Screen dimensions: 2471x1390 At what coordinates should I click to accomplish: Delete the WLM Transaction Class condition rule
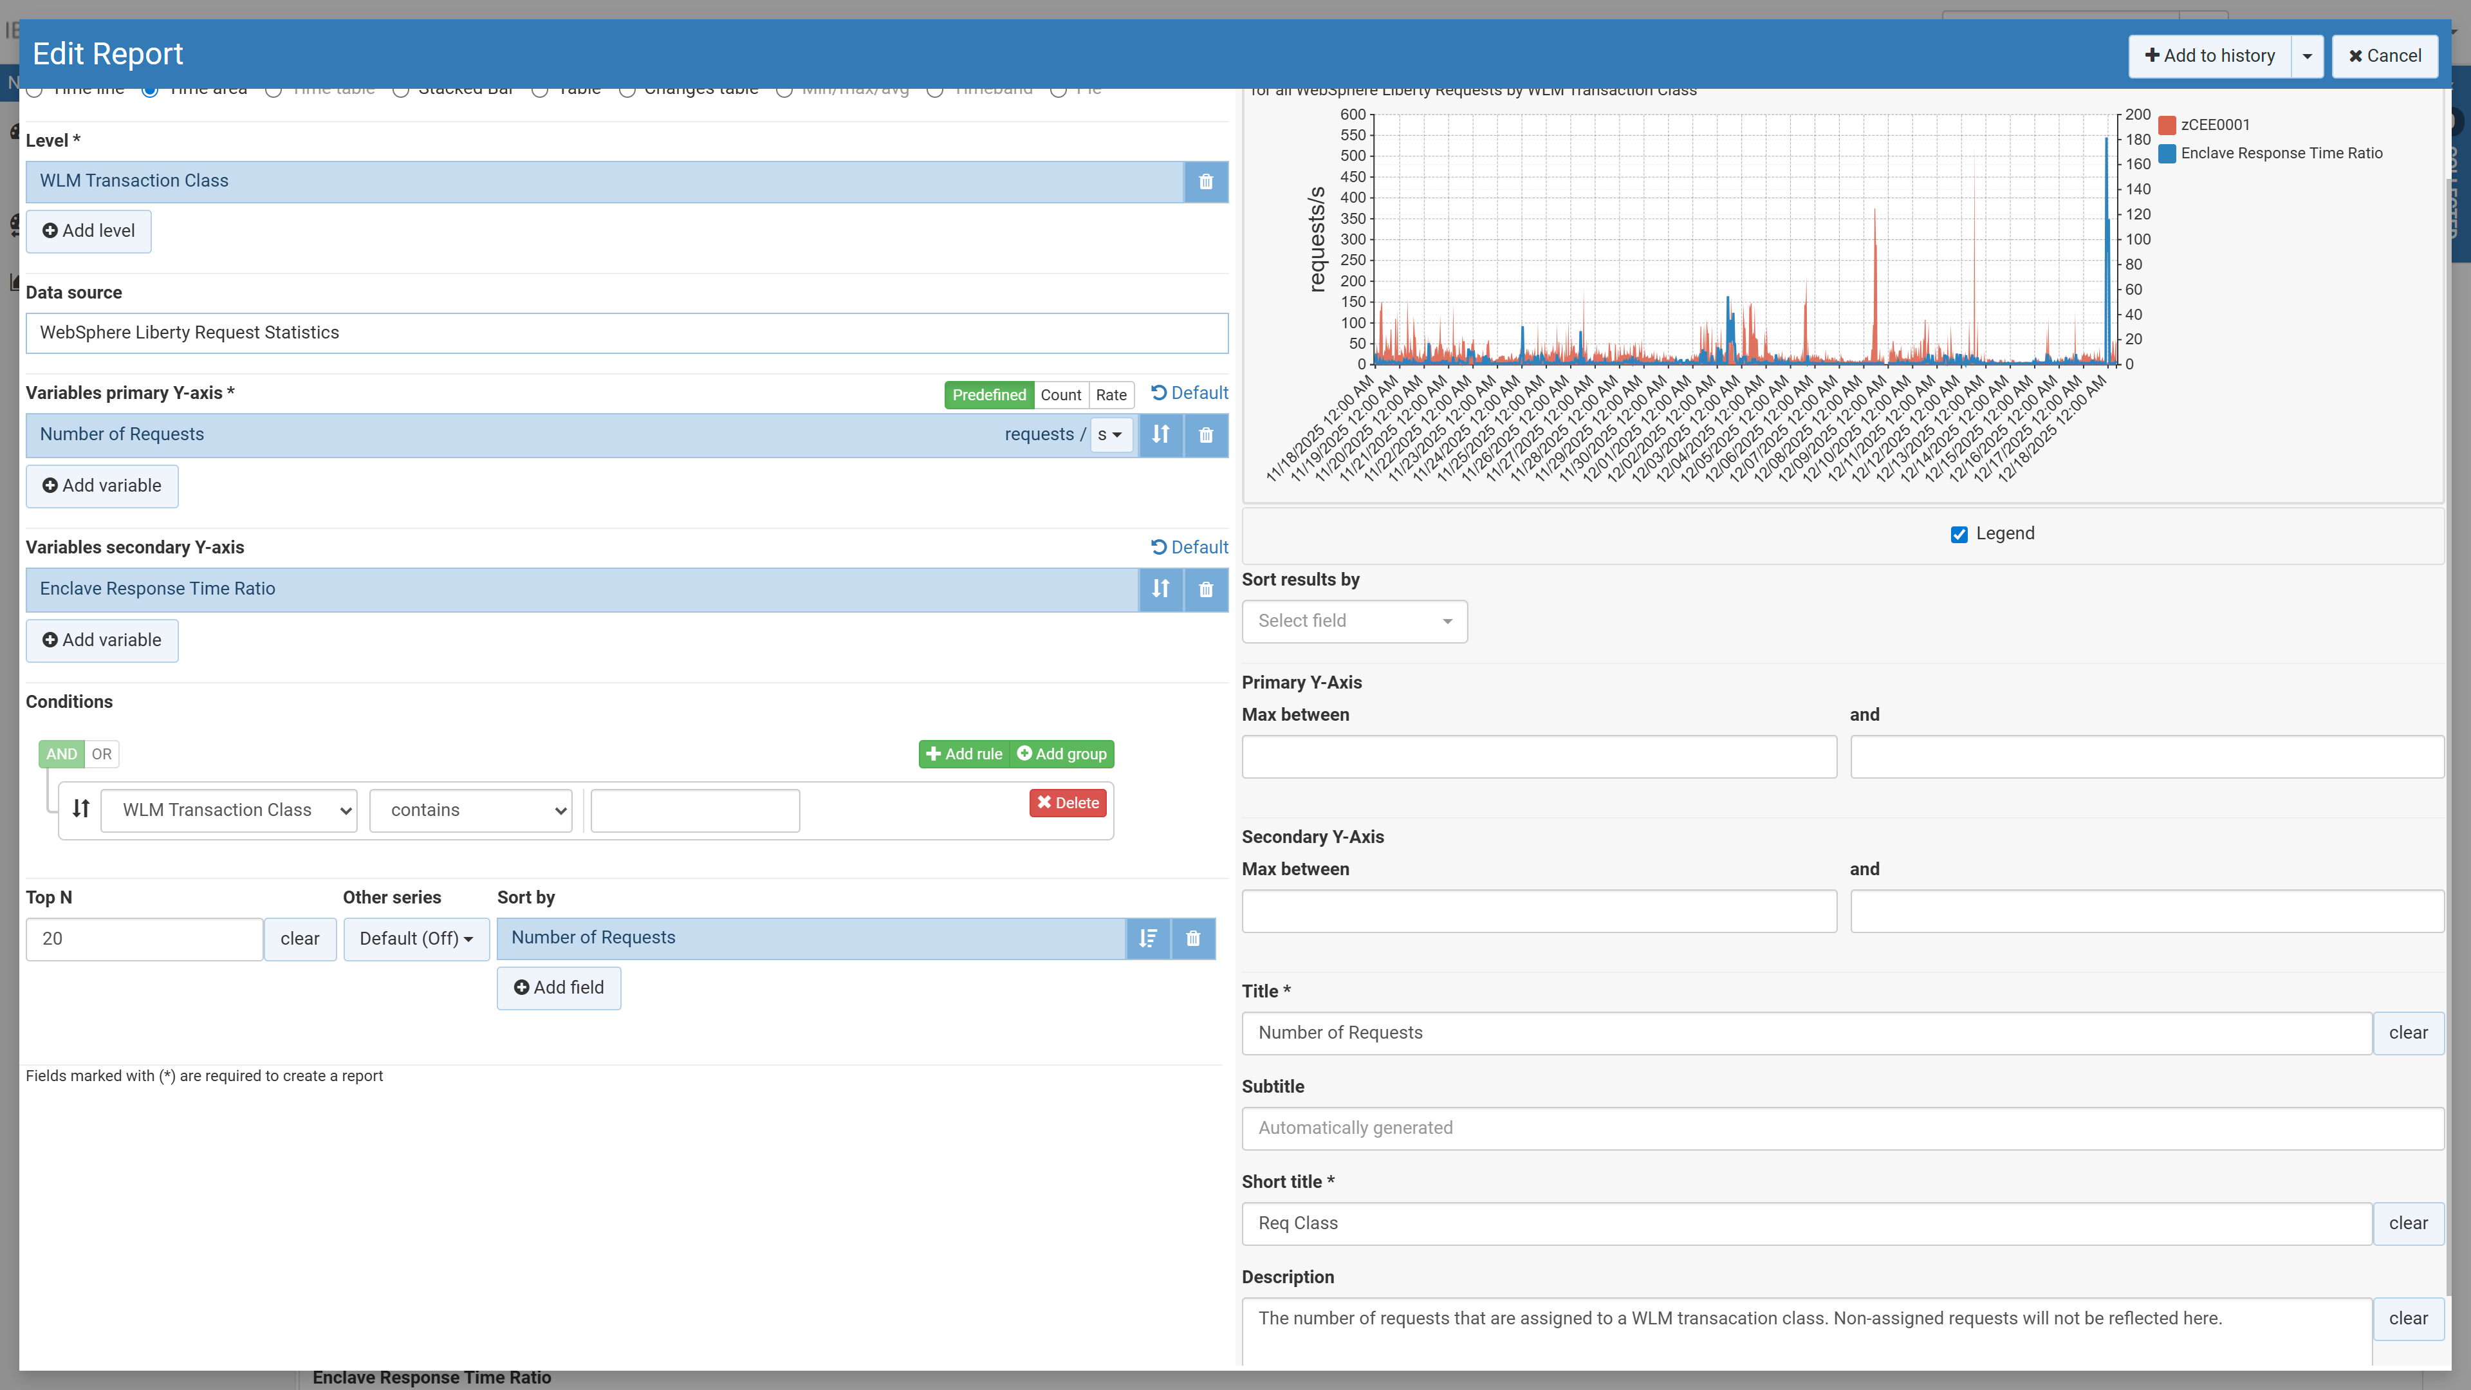tap(1068, 803)
